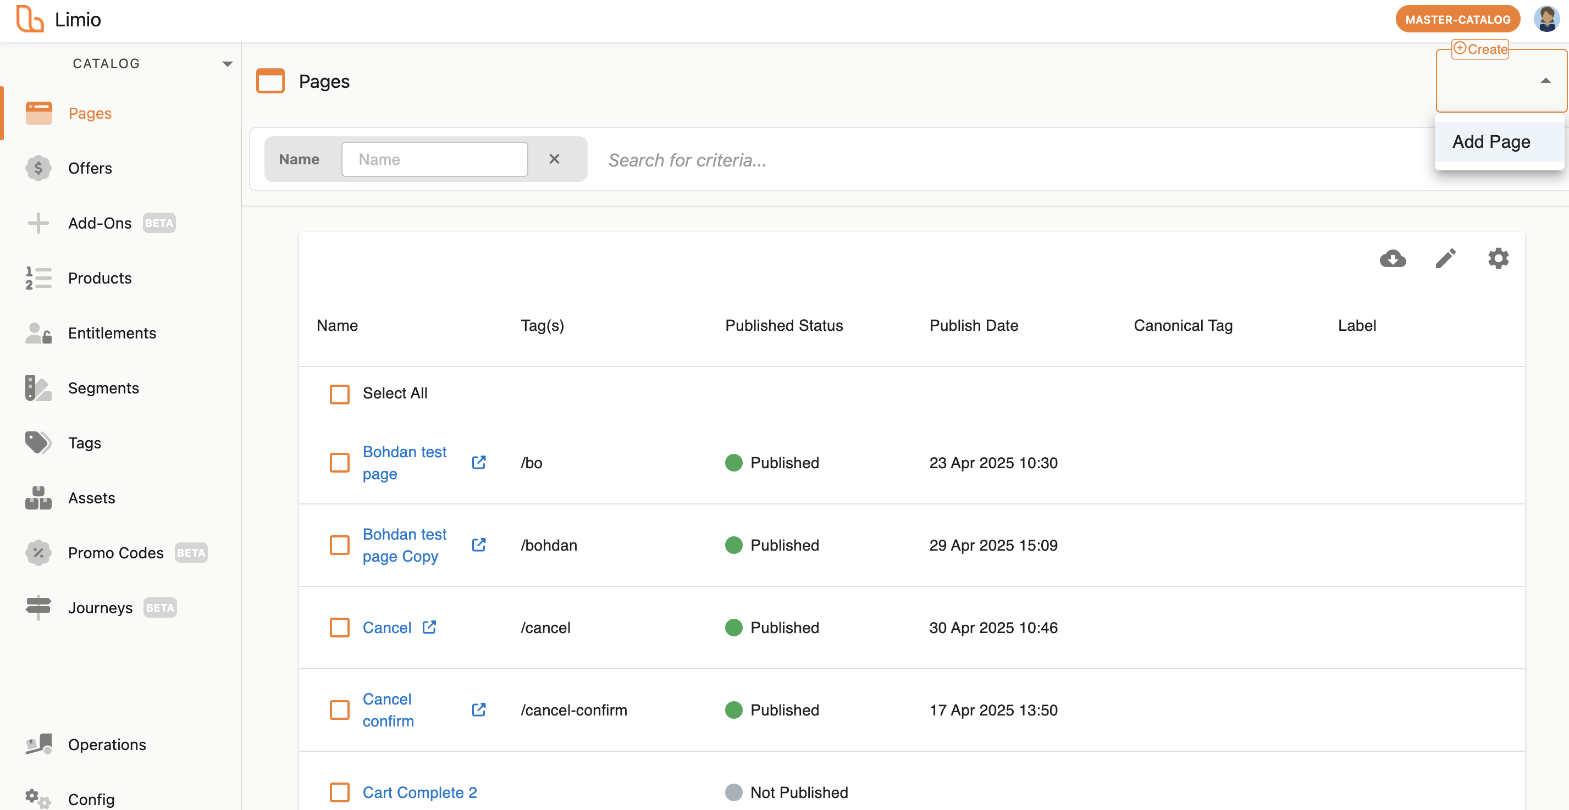Screen dimensions: 1569x810
Task: Open the Cancel page link
Action: coord(387,628)
